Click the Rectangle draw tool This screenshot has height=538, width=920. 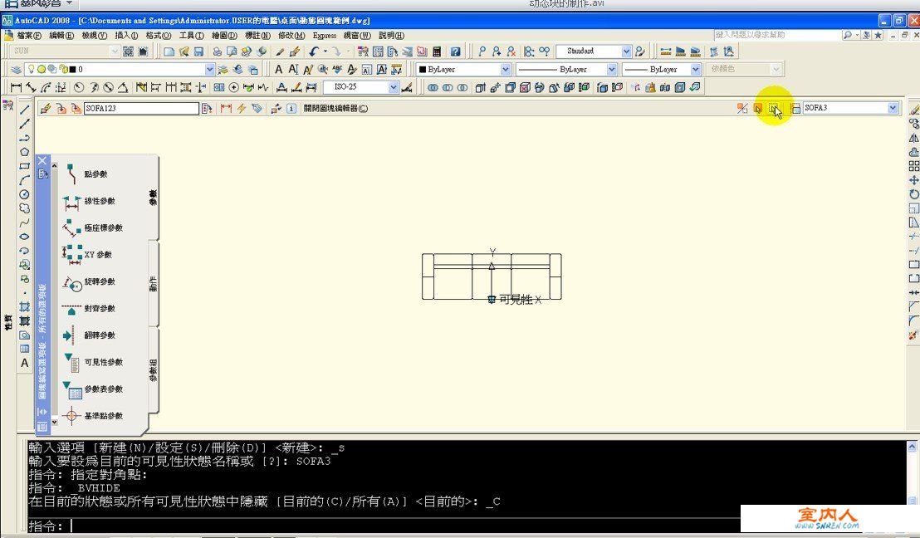[x=25, y=166]
